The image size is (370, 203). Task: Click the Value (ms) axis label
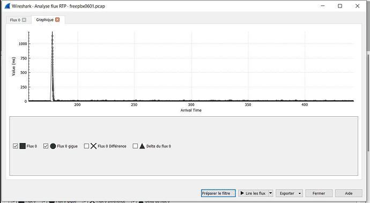coord(14,66)
